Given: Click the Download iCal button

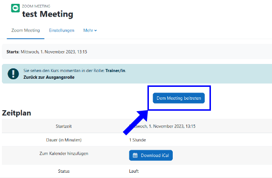Looking at the screenshot, I should coord(151,155).
